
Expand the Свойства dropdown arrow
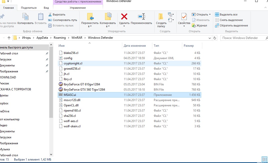[184, 26]
